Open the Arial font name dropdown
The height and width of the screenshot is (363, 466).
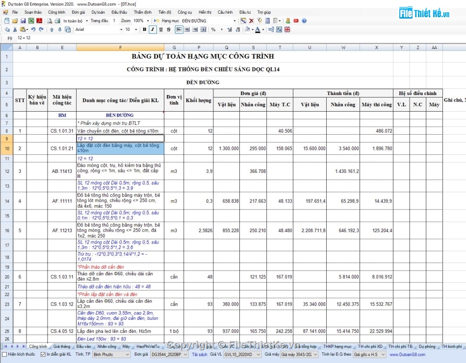pyautogui.click(x=121, y=29)
